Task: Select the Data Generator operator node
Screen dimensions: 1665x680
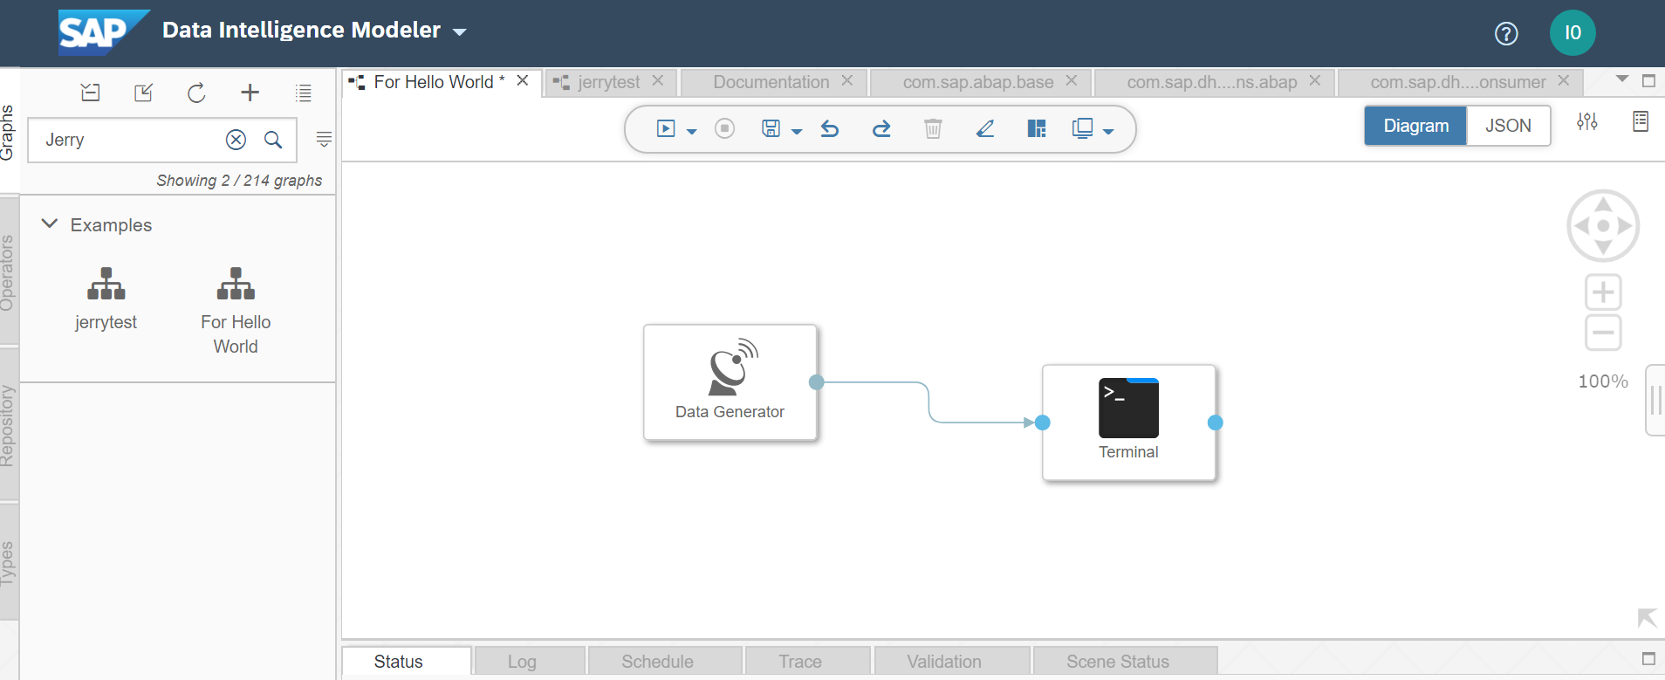Action: coord(730,382)
